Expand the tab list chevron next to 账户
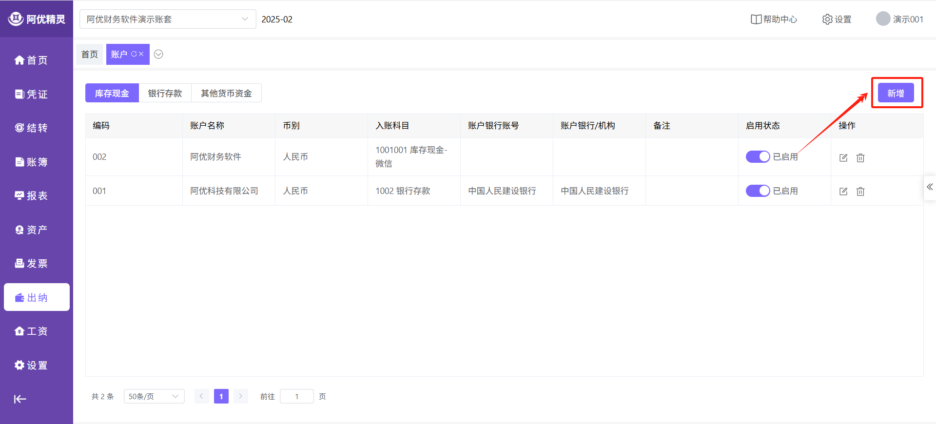This screenshot has width=936, height=424. tap(158, 54)
